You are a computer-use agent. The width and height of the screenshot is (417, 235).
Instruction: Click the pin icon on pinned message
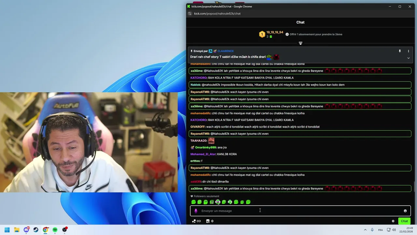point(400,51)
